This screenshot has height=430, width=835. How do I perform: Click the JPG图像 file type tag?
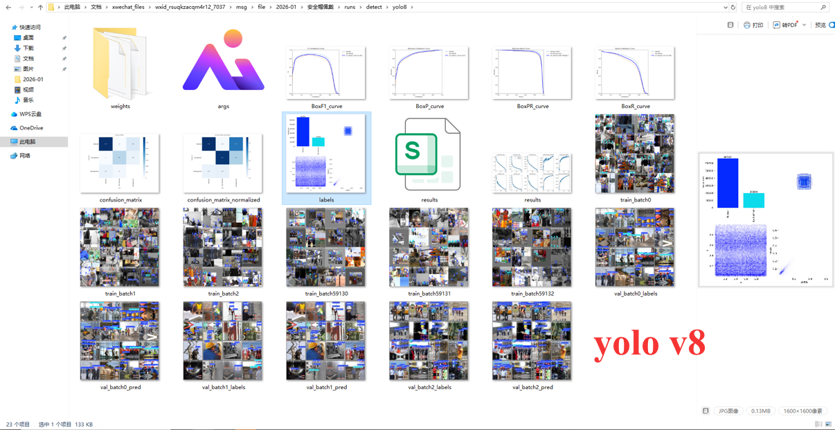[x=728, y=411]
